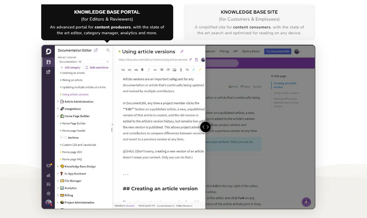Click the search magnifier in the category panel
This screenshot has height=218, width=367.
pos(108,50)
